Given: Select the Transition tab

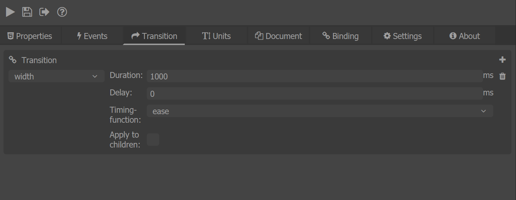Looking at the screenshot, I should click(x=154, y=36).
